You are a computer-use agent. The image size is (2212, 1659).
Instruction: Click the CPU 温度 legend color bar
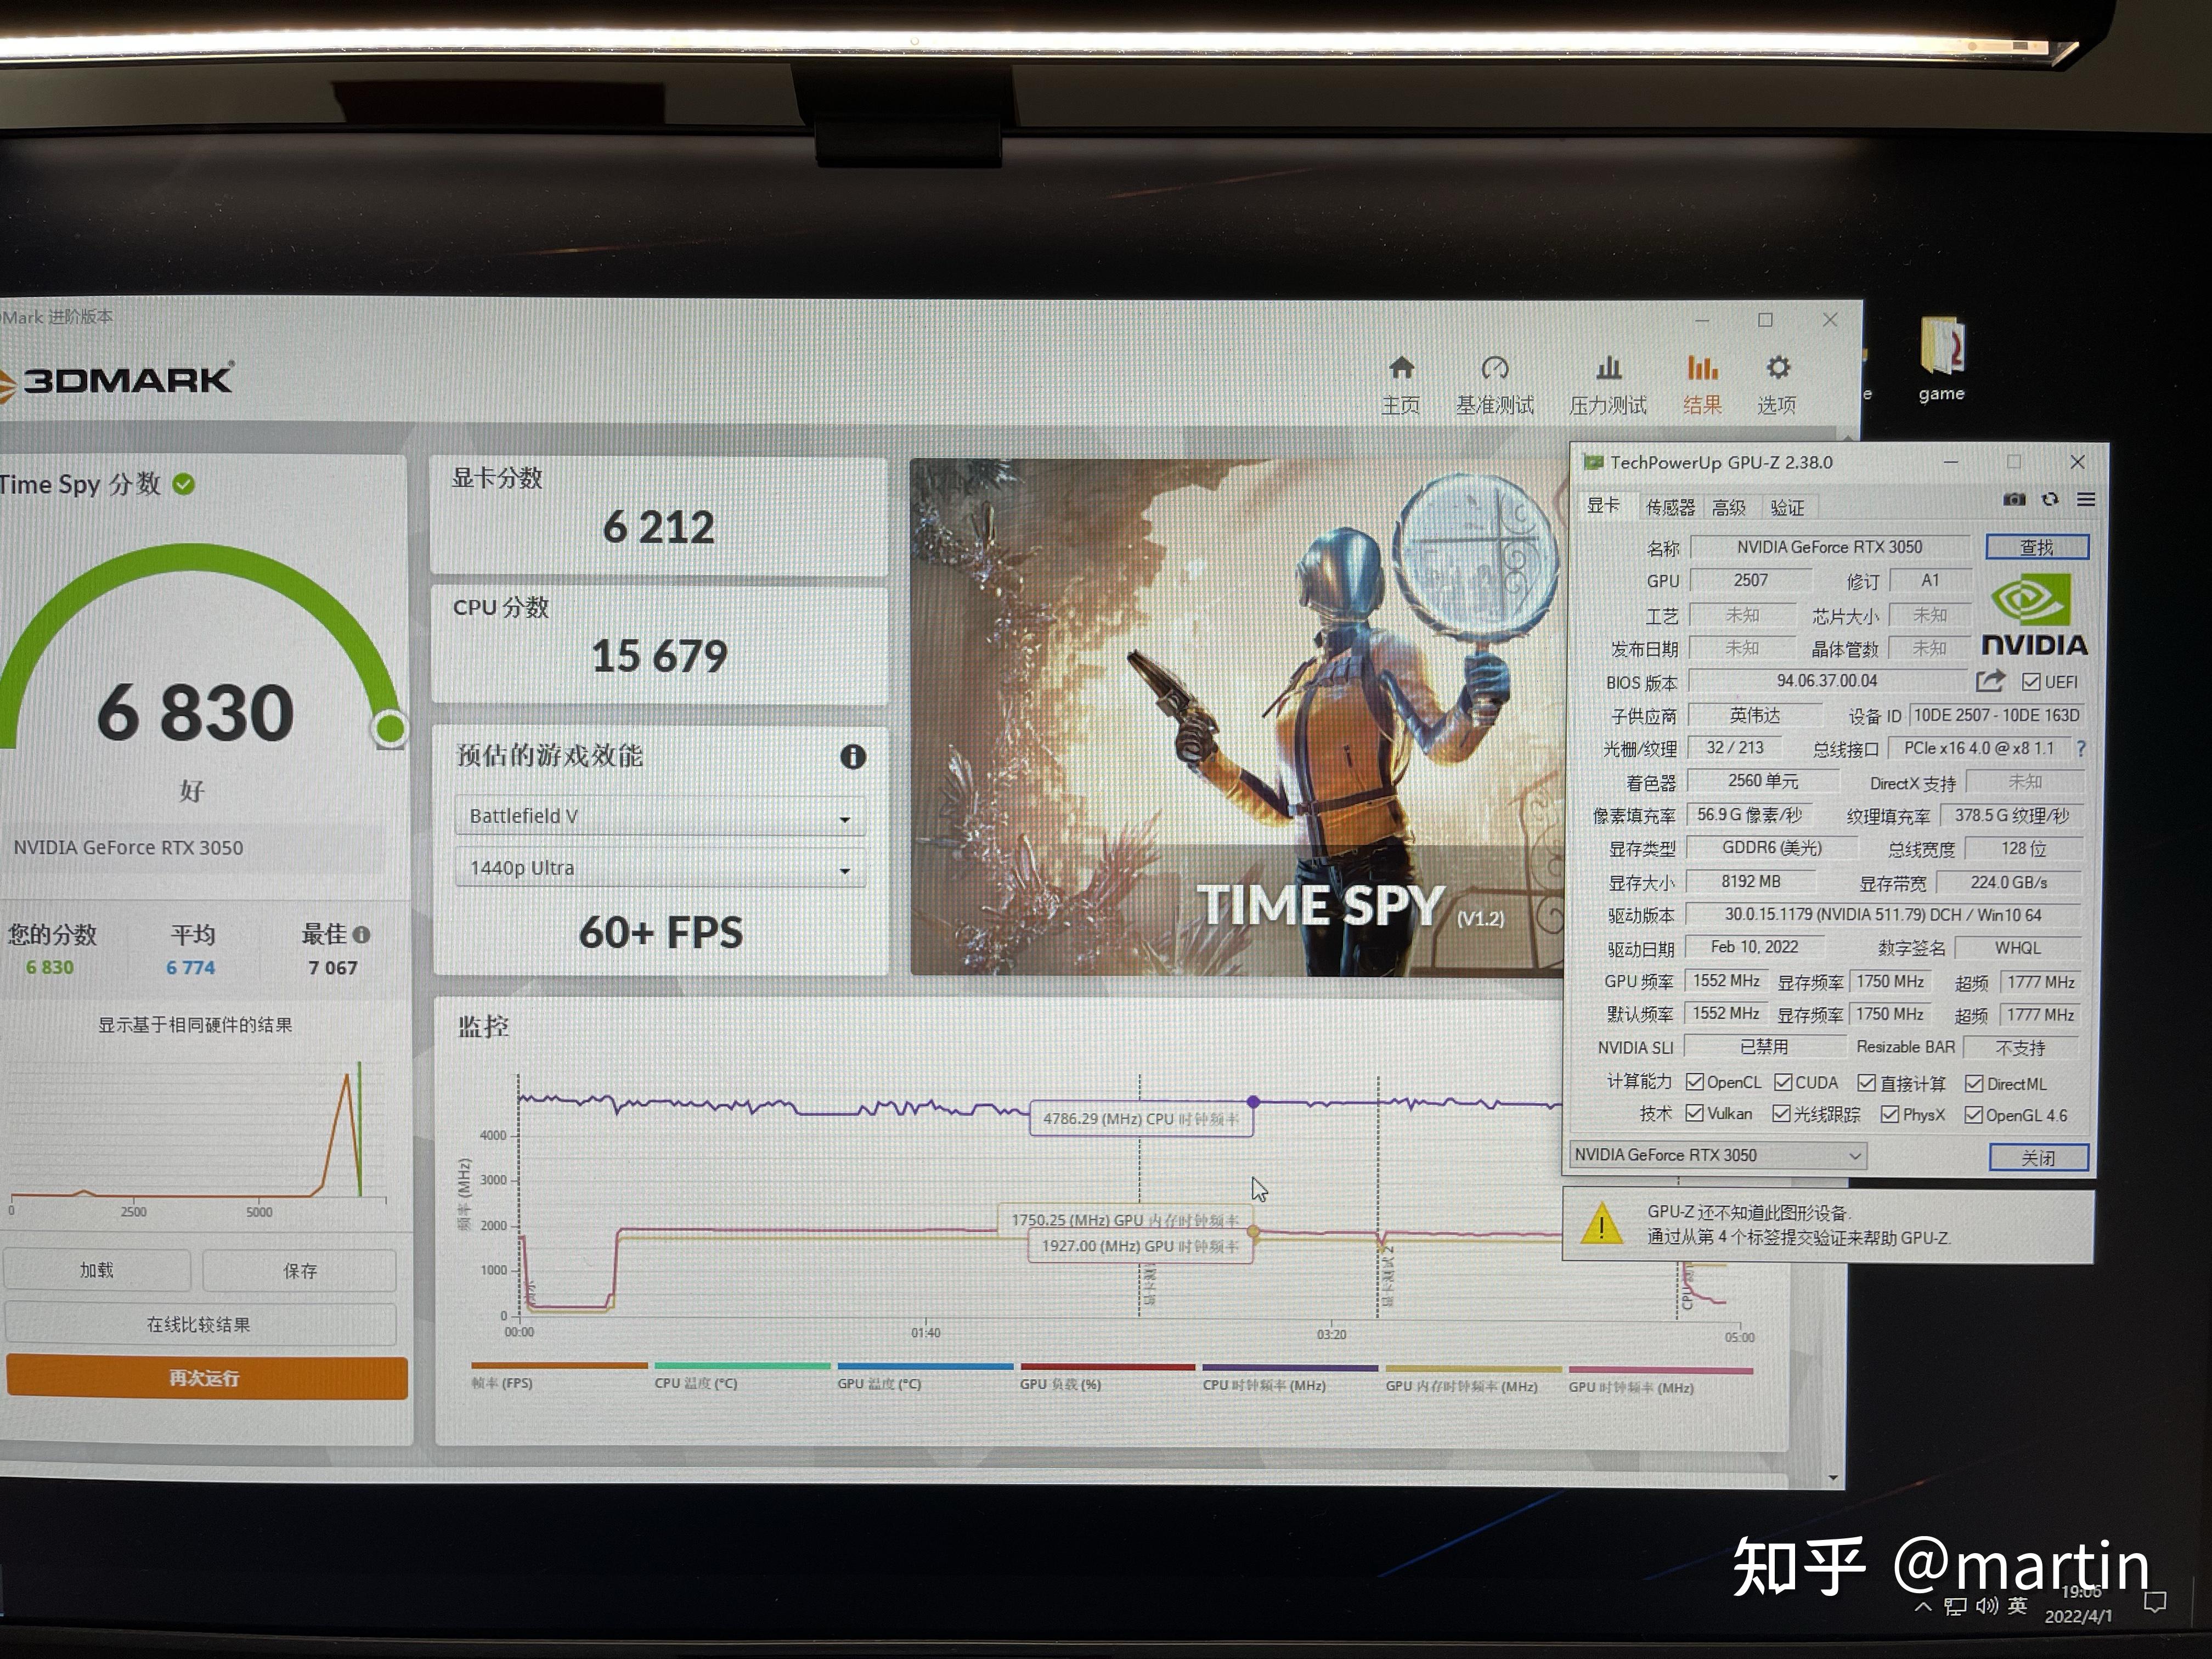pyautogui.click(x=742, y=1365)
